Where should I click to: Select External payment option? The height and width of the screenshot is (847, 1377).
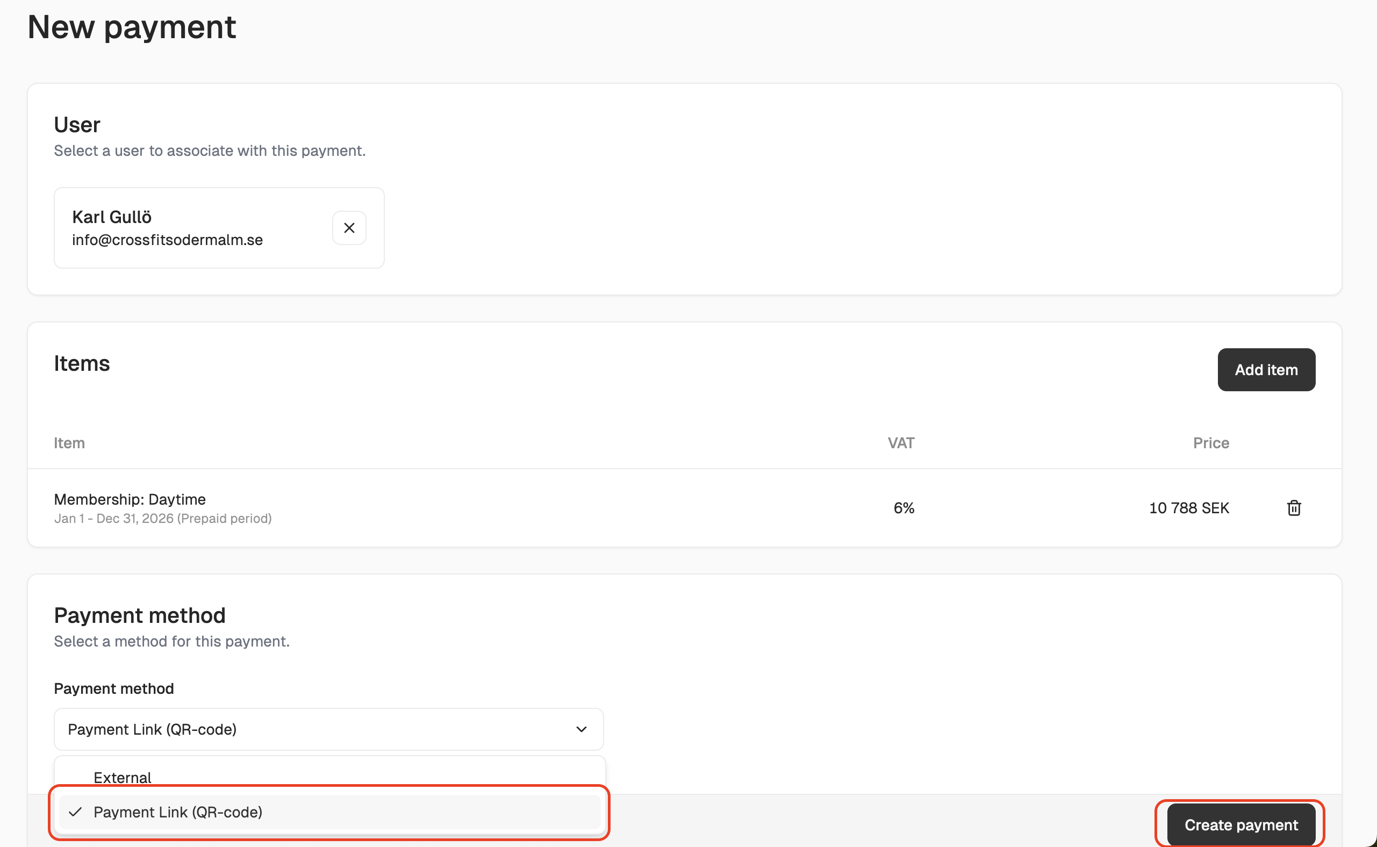point(122,777)
